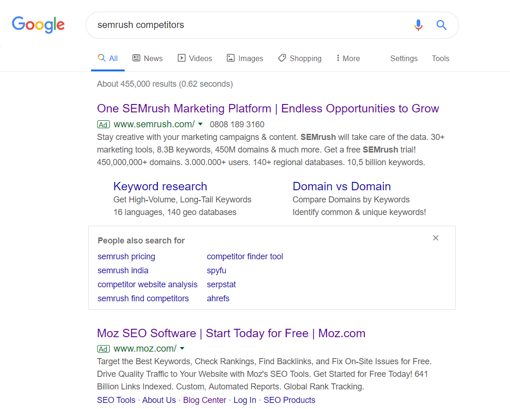
Task: Click Get High-Volume, Long-Tail Keywords text
Action: [183, 200]
